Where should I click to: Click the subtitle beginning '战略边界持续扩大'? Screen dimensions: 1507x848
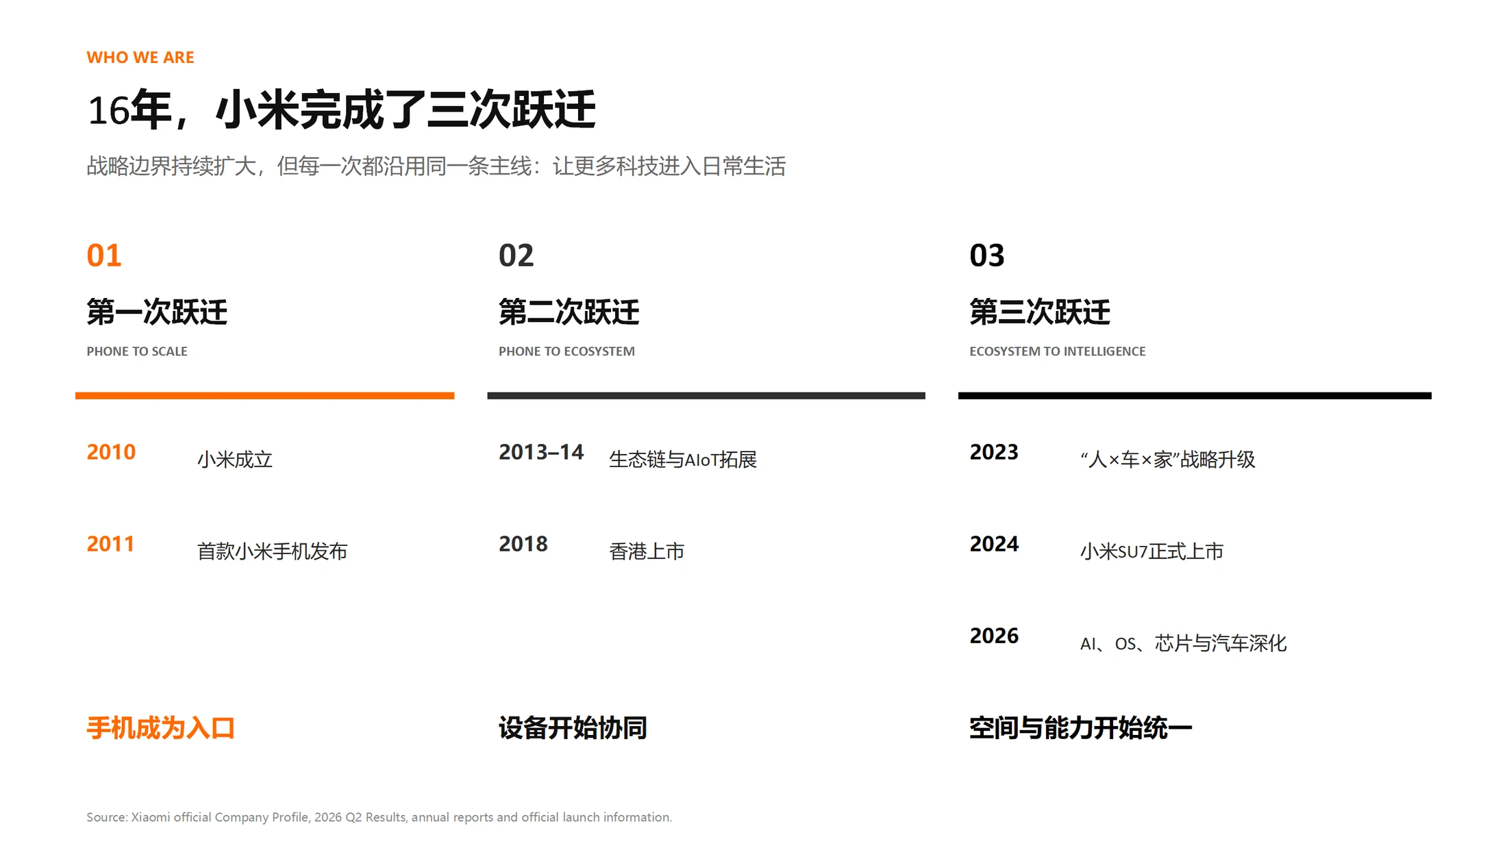point(436,166)
